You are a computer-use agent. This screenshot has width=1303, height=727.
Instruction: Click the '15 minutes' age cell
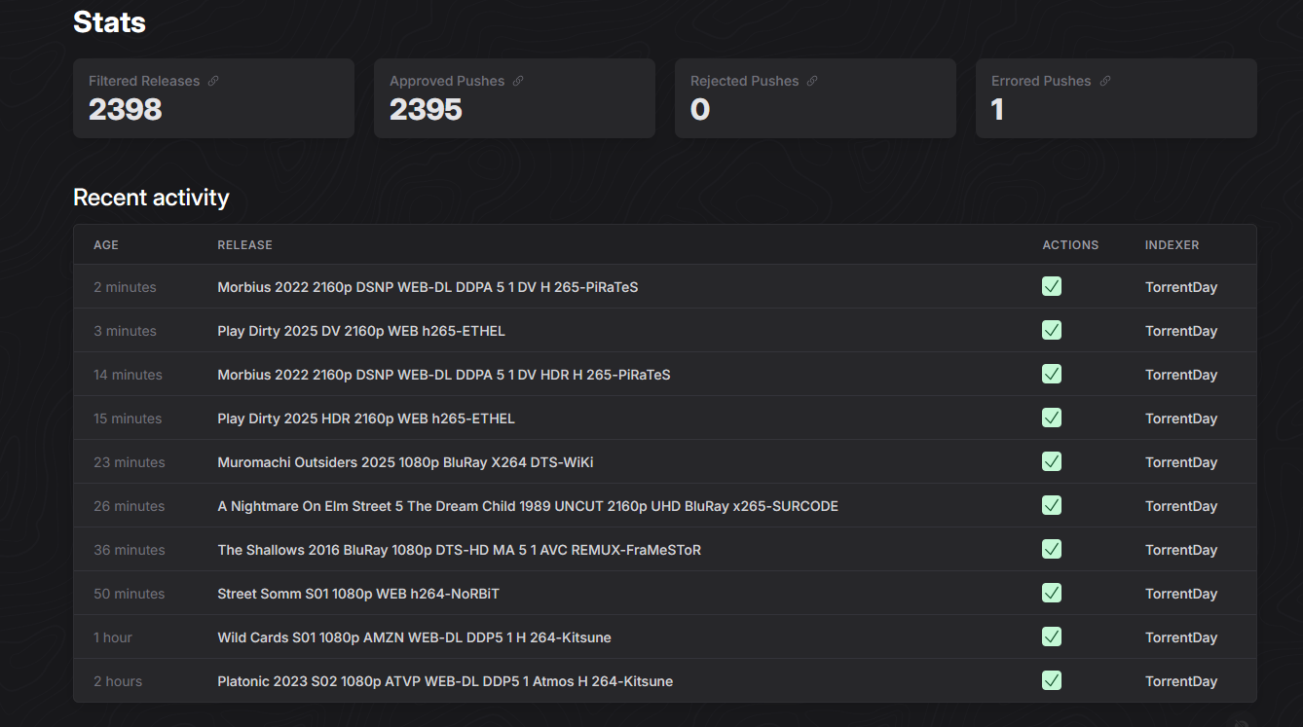(x=128, y=418)
